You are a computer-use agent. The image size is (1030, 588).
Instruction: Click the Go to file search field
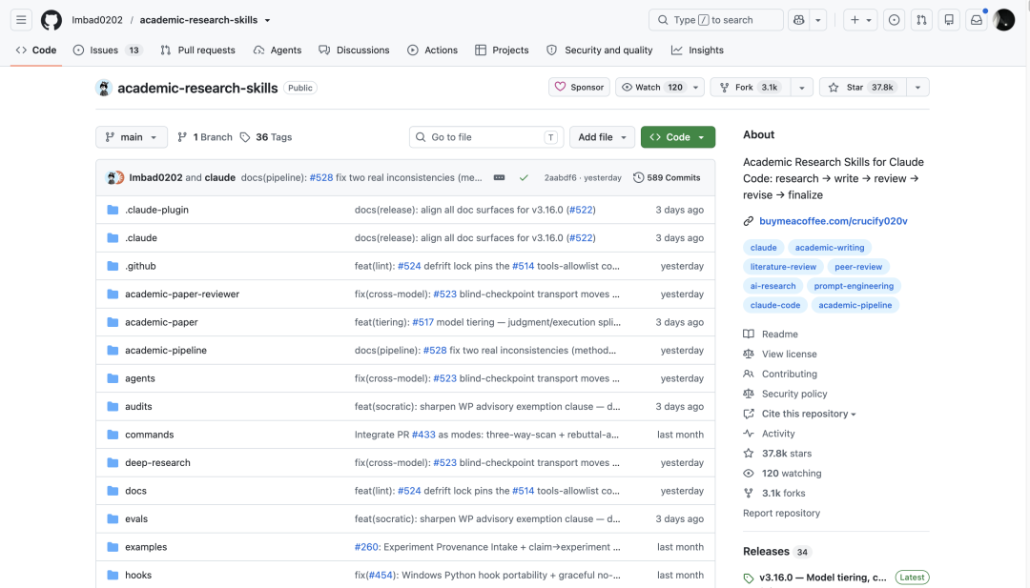tap(486, 137)
